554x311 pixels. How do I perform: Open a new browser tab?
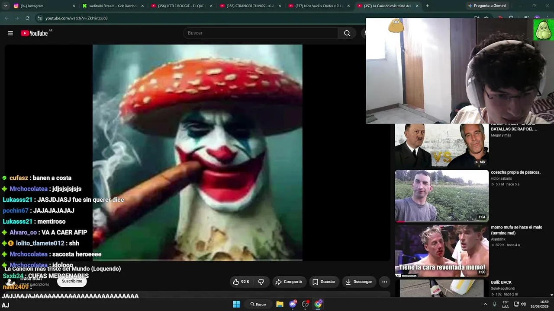(428, 6)
